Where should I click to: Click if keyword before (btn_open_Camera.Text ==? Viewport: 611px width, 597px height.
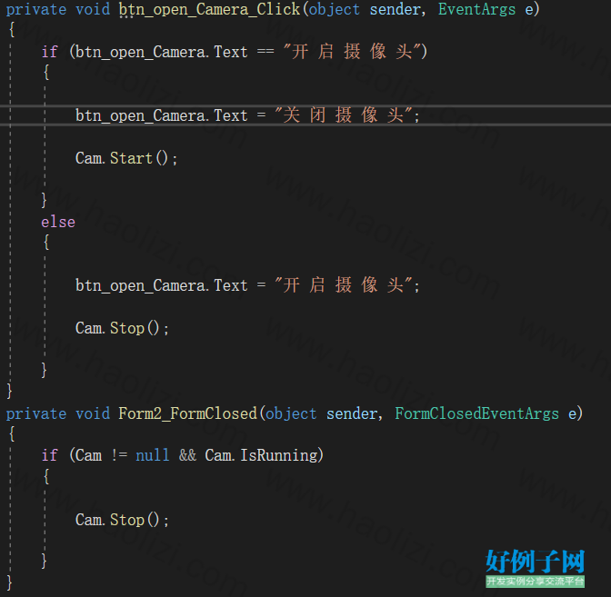click(x=49, y=52)
